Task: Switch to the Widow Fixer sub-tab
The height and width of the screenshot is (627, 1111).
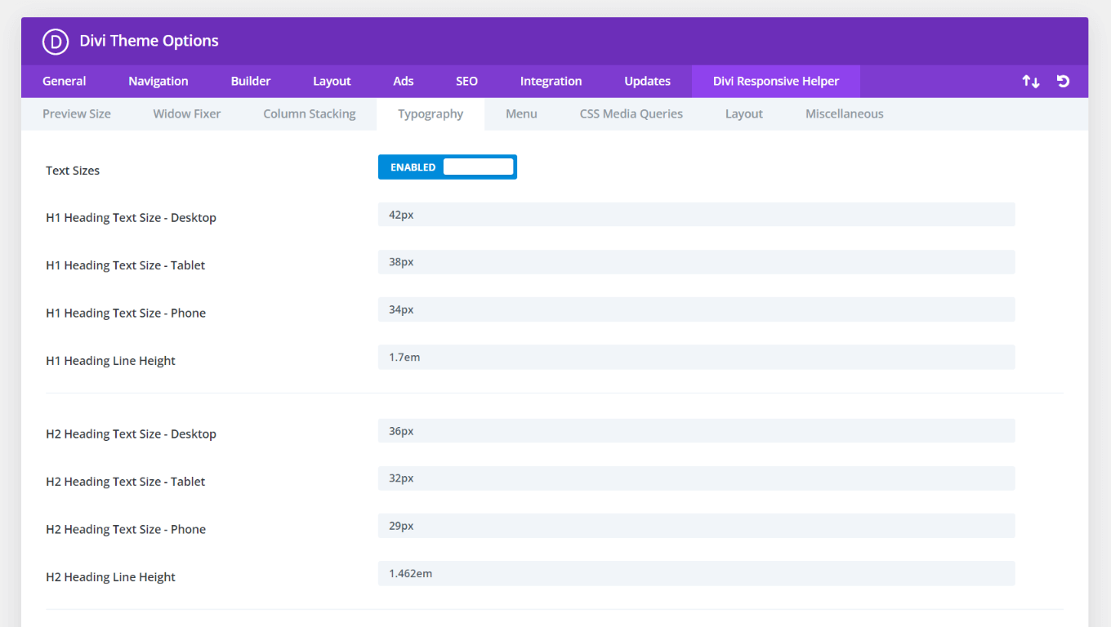Action: pos(187,114)
